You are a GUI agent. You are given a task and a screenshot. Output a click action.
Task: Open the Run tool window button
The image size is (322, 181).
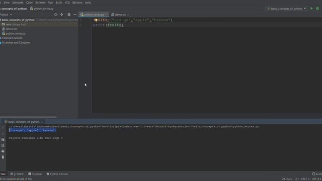tap(3, 174)
